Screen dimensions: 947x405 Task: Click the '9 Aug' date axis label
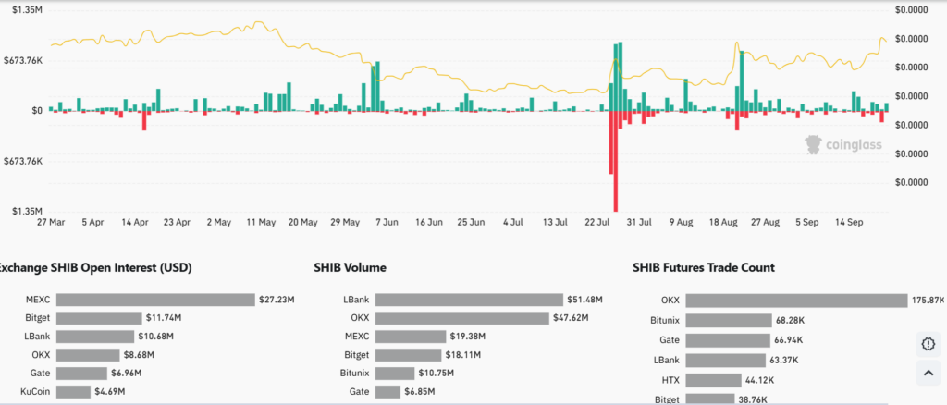682,222
